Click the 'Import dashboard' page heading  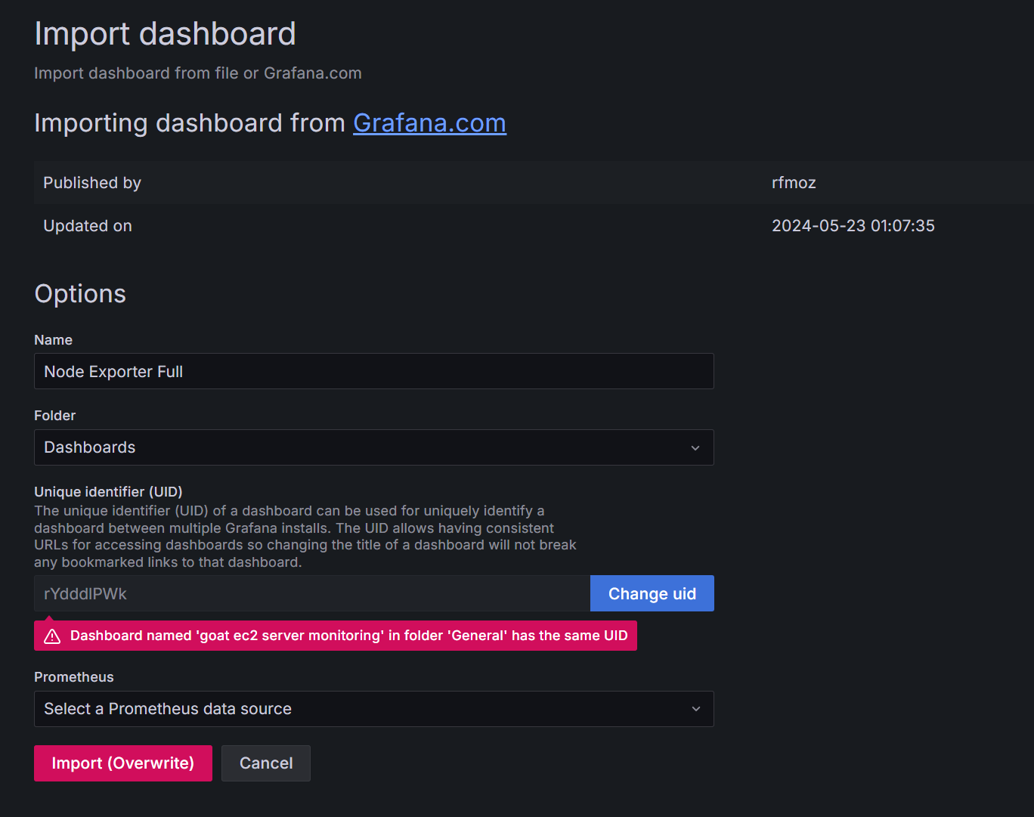coord(165,34)
